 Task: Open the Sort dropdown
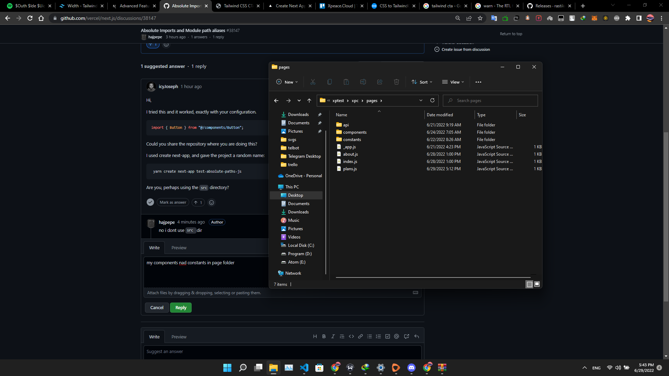coord(422,82)
